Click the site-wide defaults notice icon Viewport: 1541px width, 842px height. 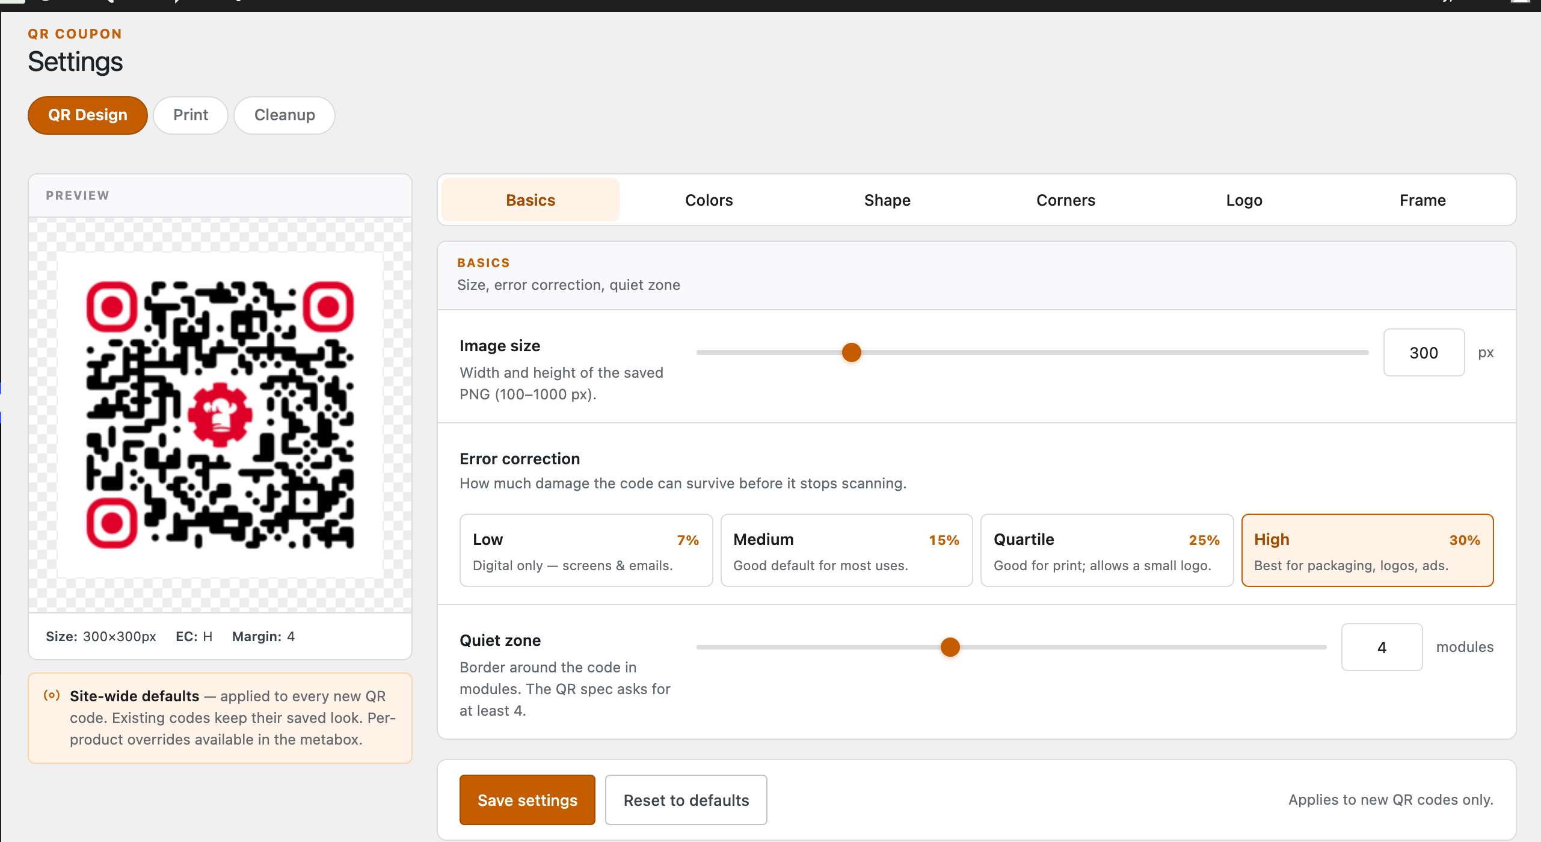tap(52, 695)
